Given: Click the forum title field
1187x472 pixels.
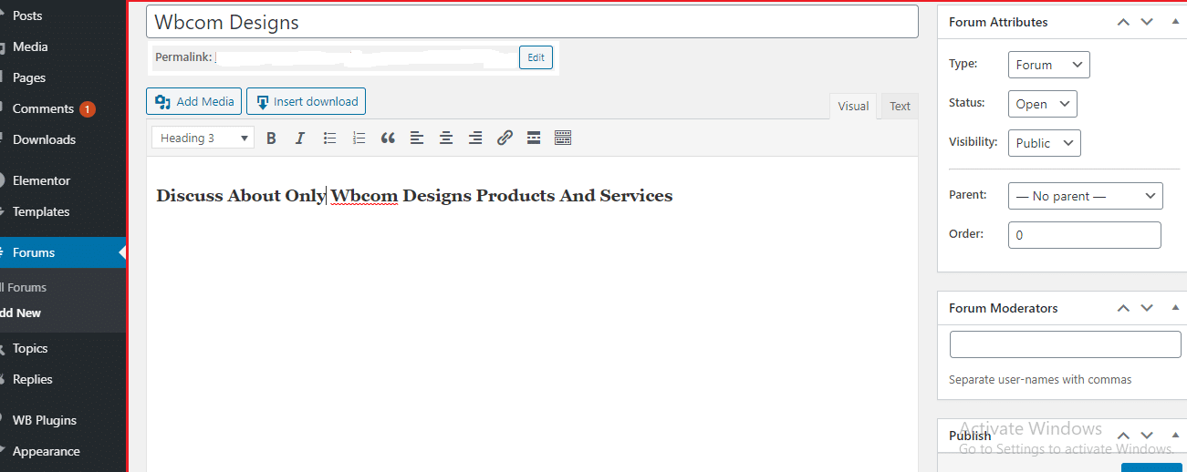Looking at the screenshot, I should [x=532, y=22].
